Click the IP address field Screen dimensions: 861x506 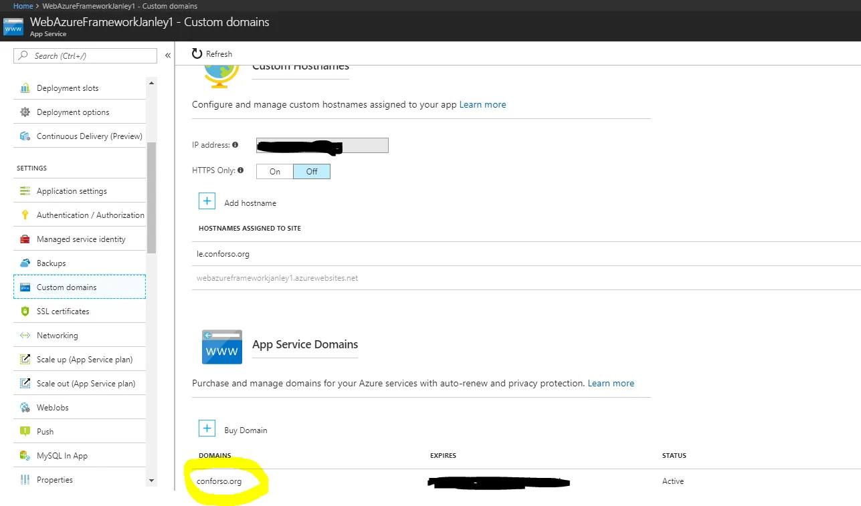[322, 146]
